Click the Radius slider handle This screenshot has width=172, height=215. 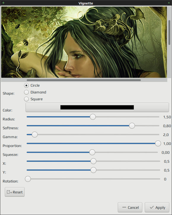click(x=93, y=117)
